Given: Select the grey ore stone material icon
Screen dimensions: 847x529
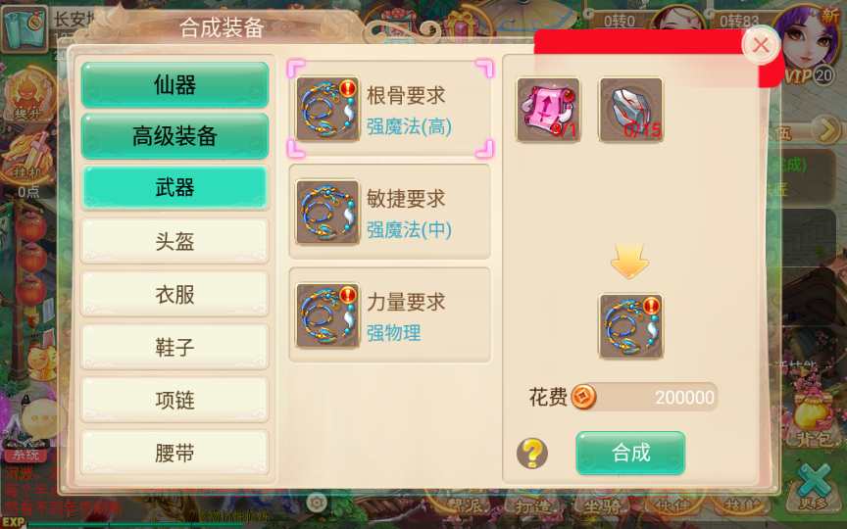Looking at the screenshot, I should pos(631,110).
